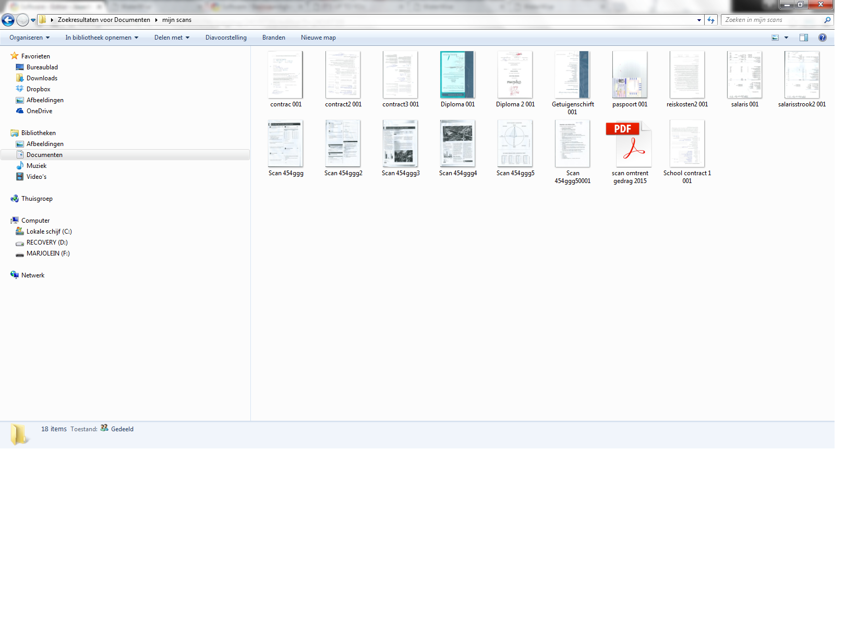Open the Organiseren dropdown menu
This screenshot has height=632, width=845.
point(29,38)
